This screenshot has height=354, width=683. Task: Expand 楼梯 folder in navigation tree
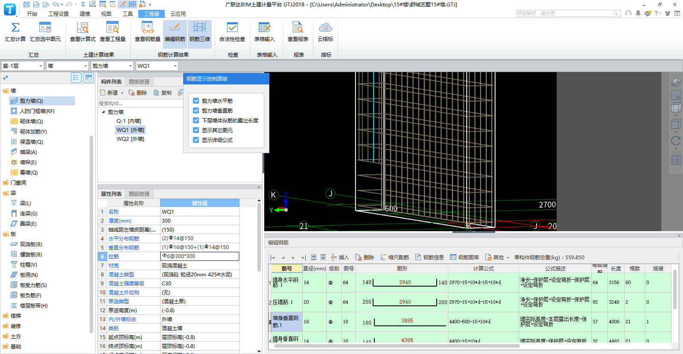[6, 316]
